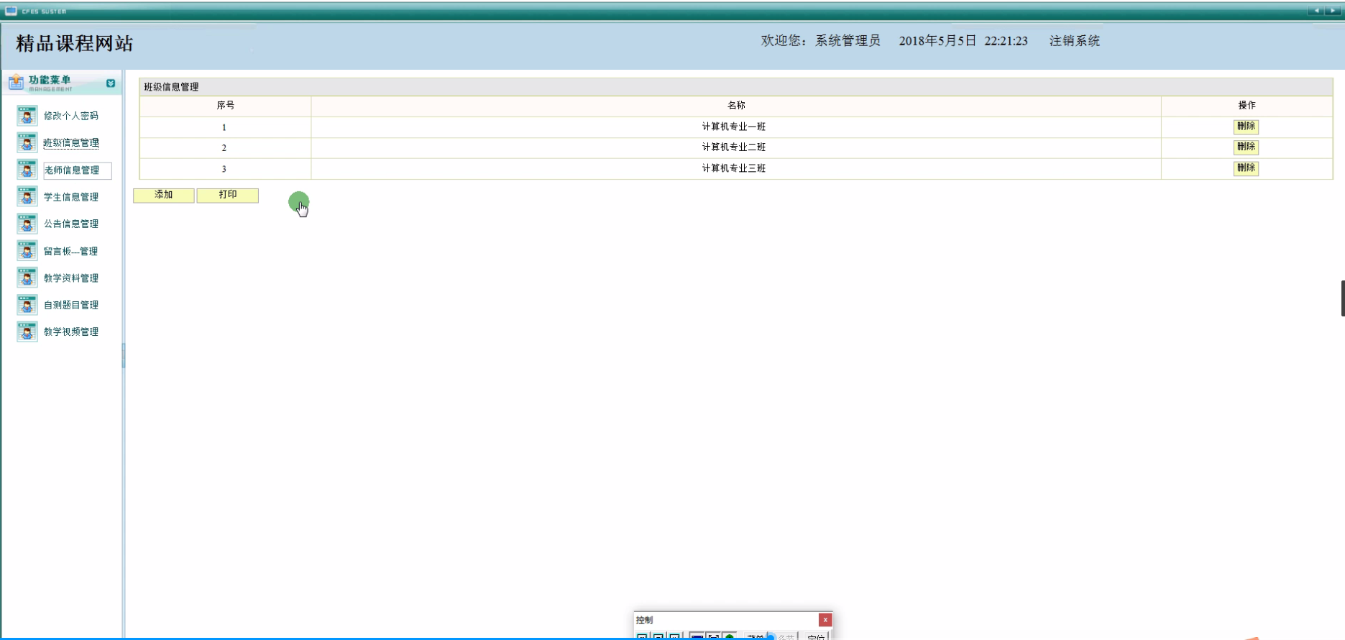1345x640 pixels.
Task: Click the 操作 column header
Action: pyautogui.click(x=1247, y=106)
